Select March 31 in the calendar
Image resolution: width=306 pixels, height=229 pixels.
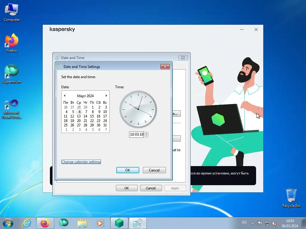[105, 125]
